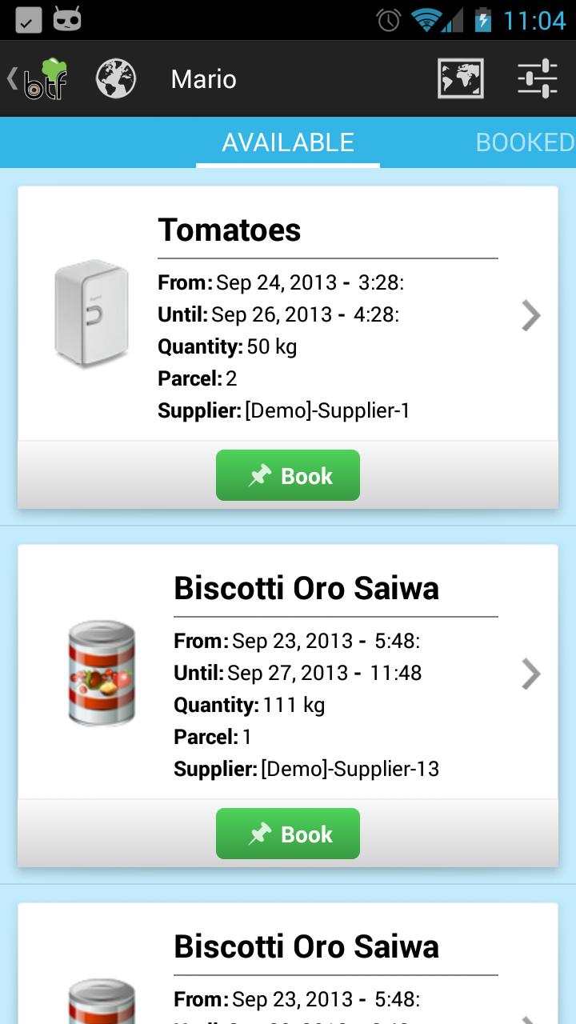
Task: Tap the Mario user name title
Action: pos(203,79)
